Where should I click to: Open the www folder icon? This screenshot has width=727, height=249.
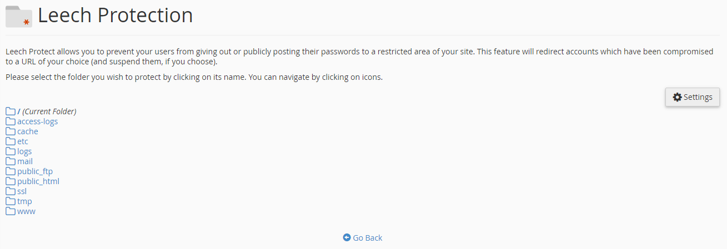[x=11, y=211]
